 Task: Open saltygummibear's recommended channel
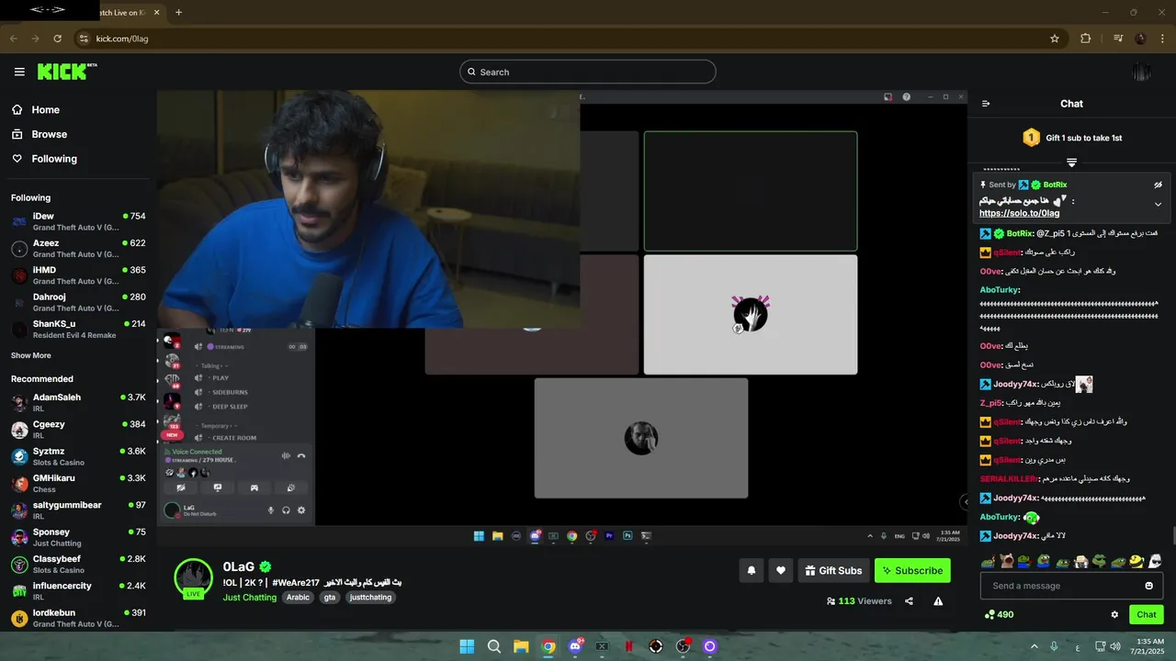point(78,510)
